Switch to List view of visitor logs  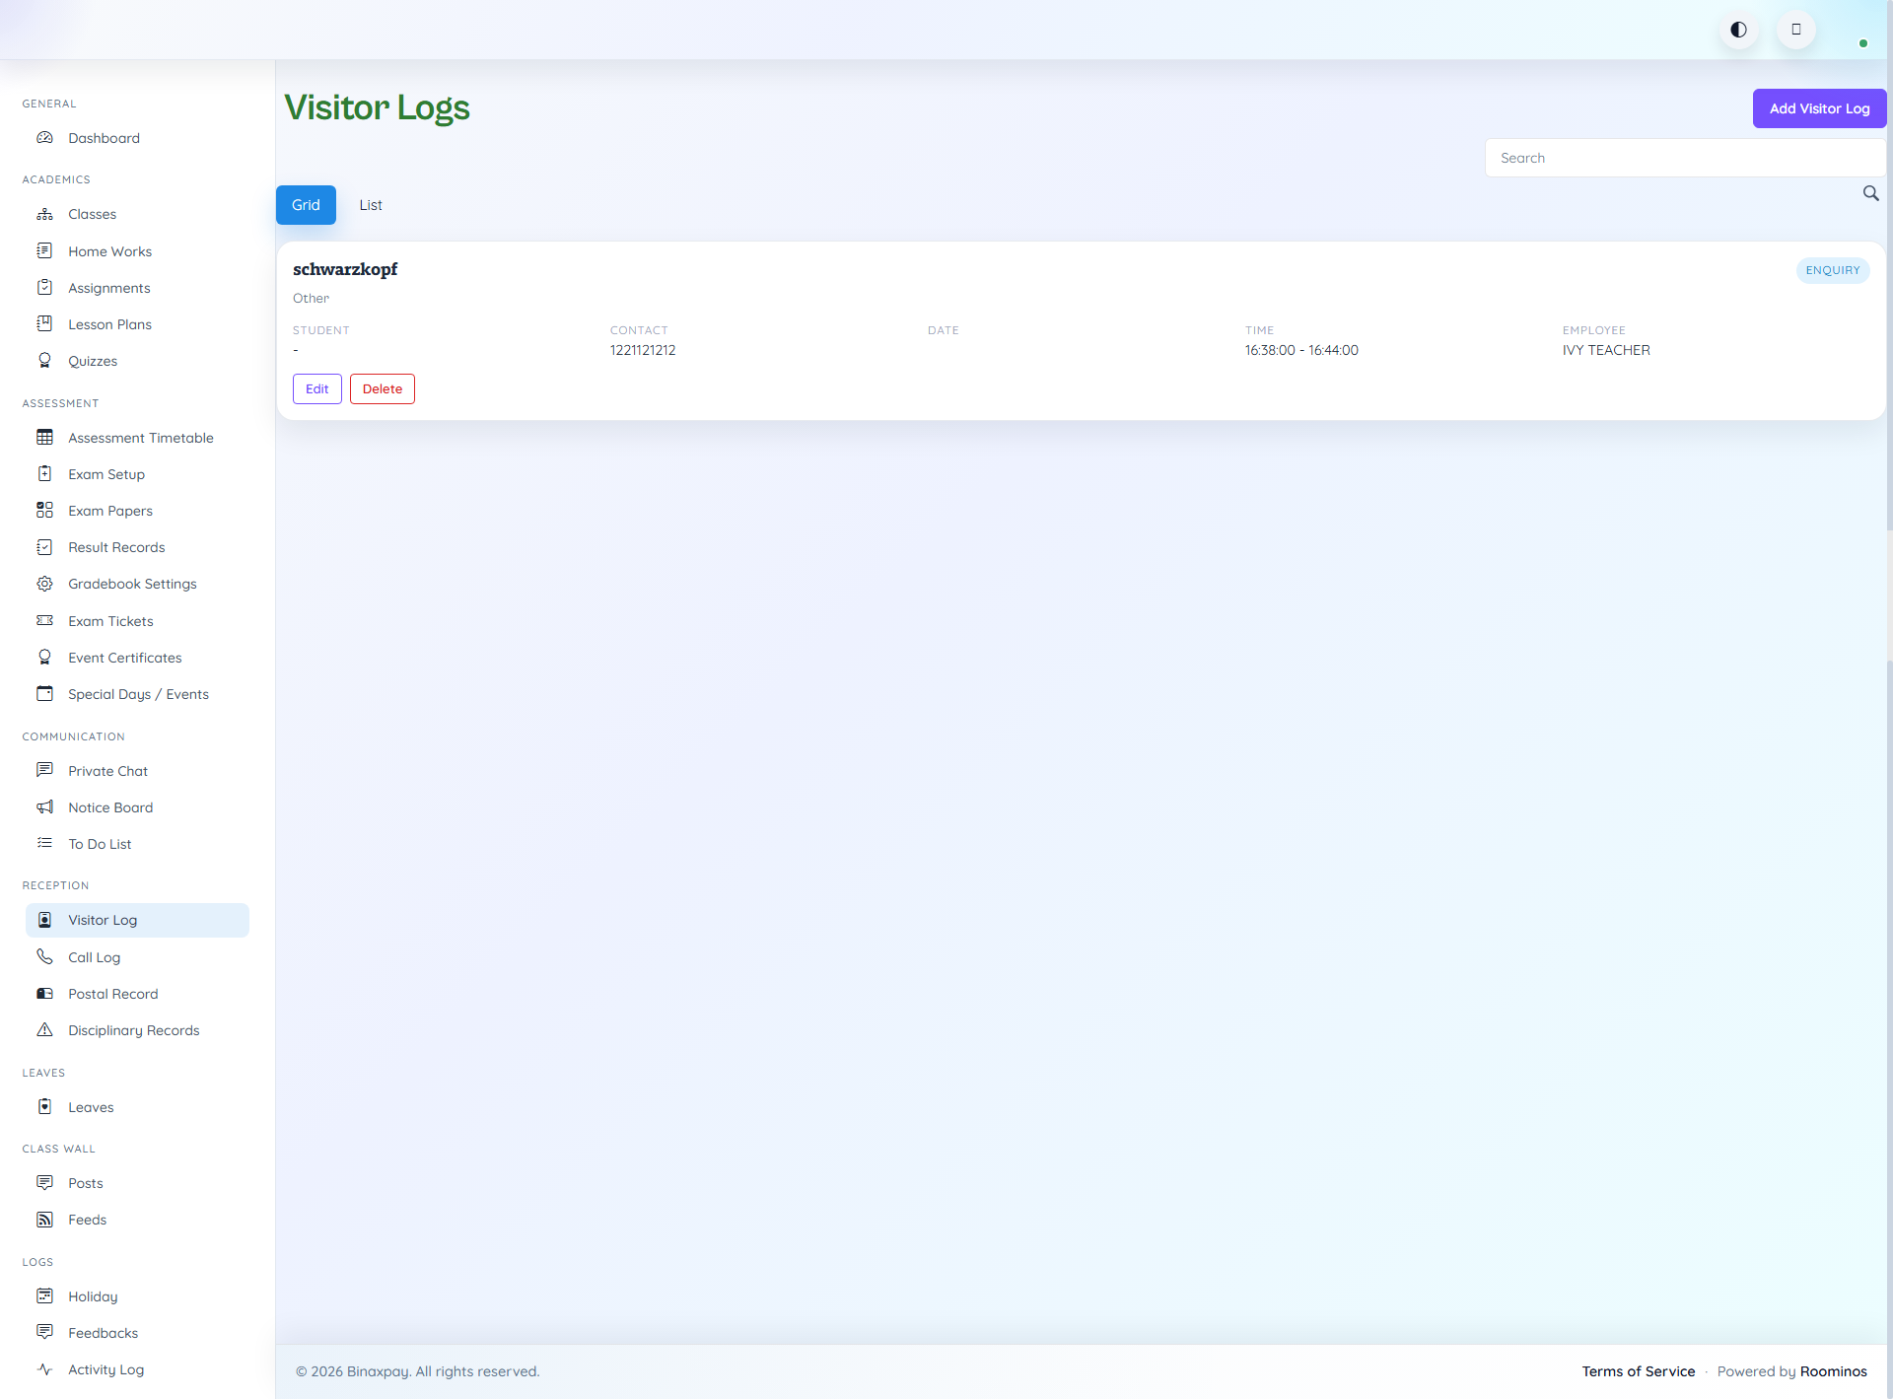click(371, 205)
